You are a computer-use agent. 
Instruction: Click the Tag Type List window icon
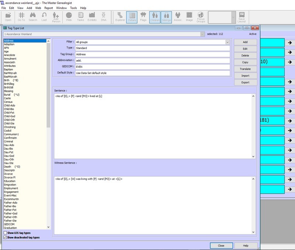[5, 28]
